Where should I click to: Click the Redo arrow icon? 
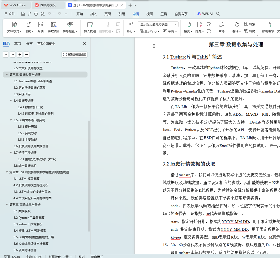tap(59, 14)
